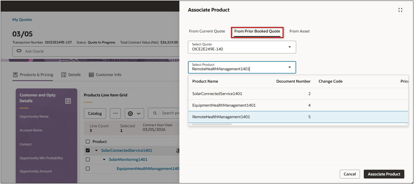Click the Ask Oracle icon
The image size is (414, 184).
(x=19, y=51)
